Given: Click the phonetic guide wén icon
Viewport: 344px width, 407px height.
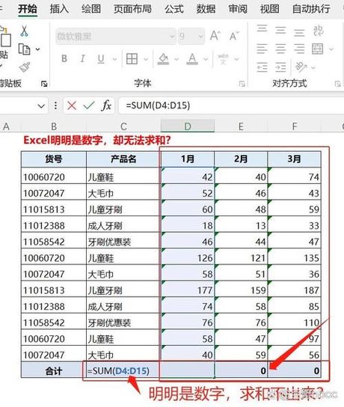Looking at the screenshot, I should pyautogui.click(x=223, y=59).
